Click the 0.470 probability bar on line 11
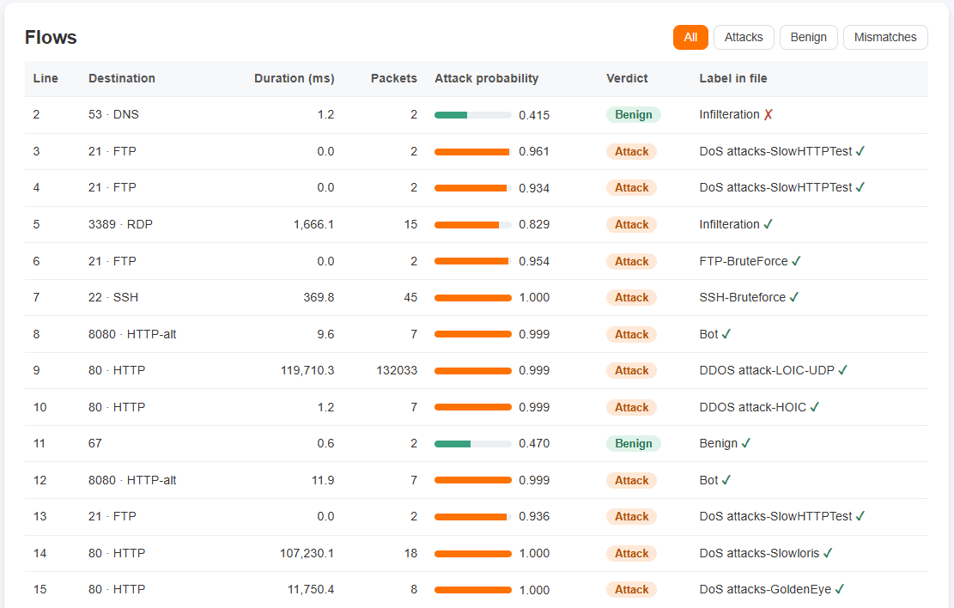Screen dimensions: 954x608 [x=473, y=444]
